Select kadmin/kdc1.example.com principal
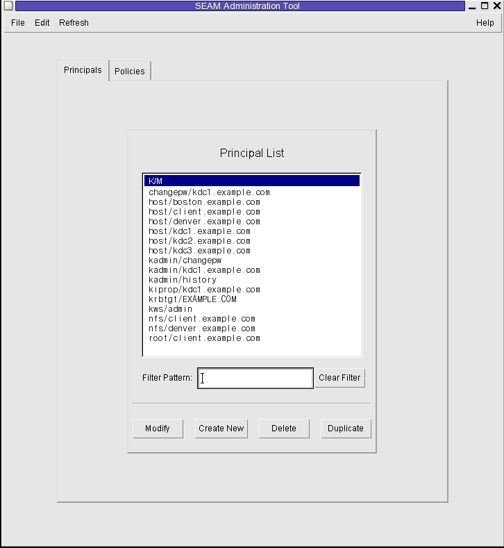The height and width of the screenshot is (548, 504). pyautogui.click(x=252, y=270)
